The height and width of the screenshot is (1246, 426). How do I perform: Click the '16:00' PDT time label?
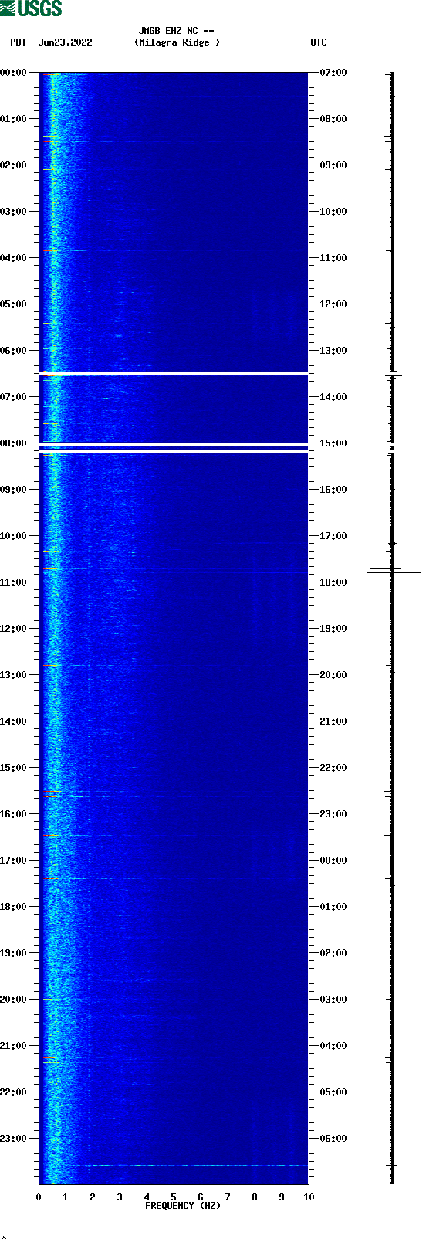click(13, 814)
